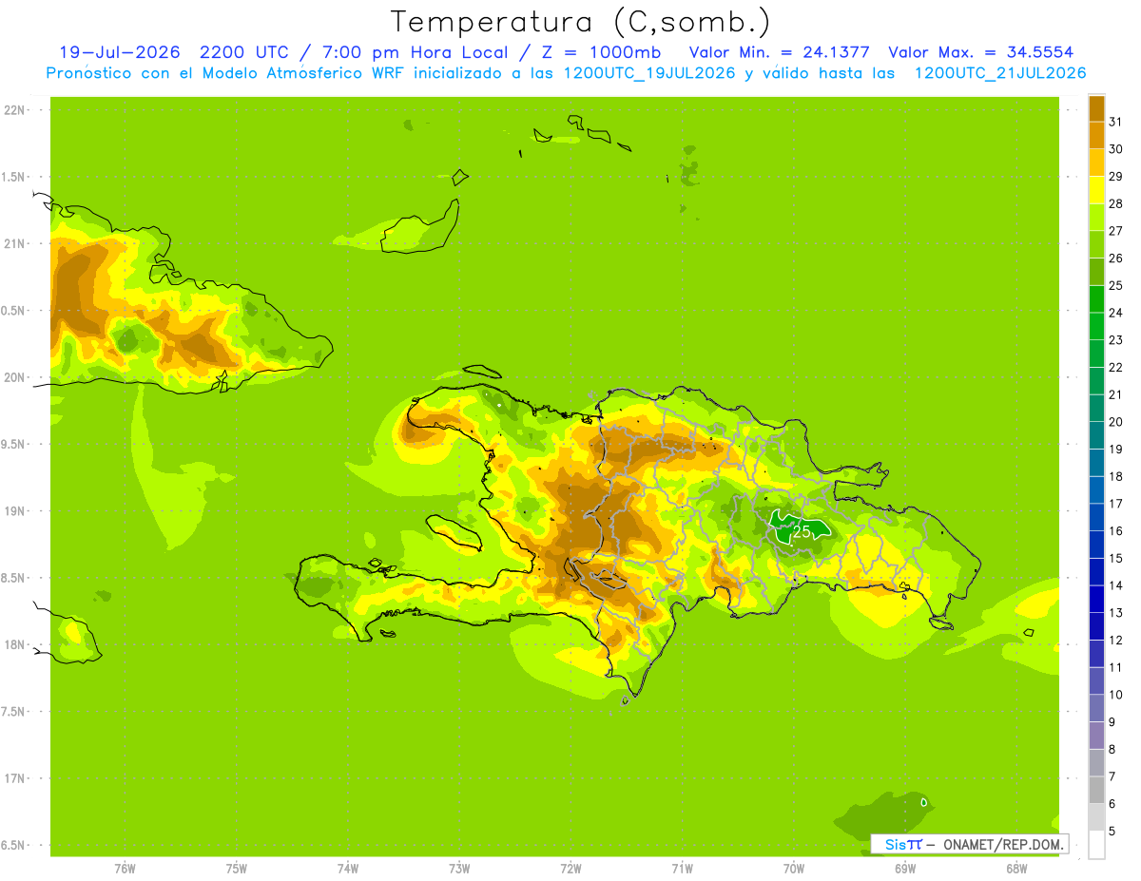Click "1200UTC_21JUL2026" valid-until time text

click(x=1000, y=73)
